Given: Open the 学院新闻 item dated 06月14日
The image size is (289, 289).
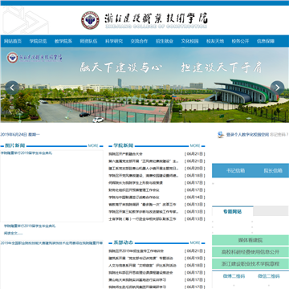Looking at the screenshot, I should 134,197.
